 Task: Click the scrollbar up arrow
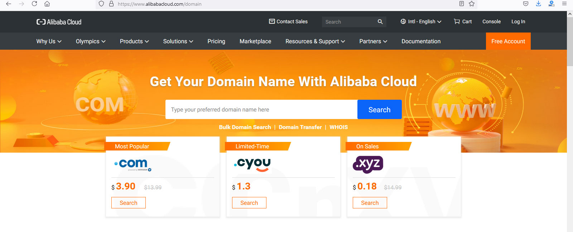570,14
